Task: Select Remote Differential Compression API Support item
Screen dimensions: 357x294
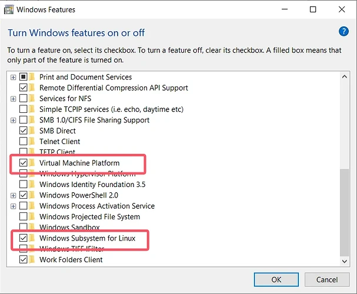Action: [x=114, y=88]
